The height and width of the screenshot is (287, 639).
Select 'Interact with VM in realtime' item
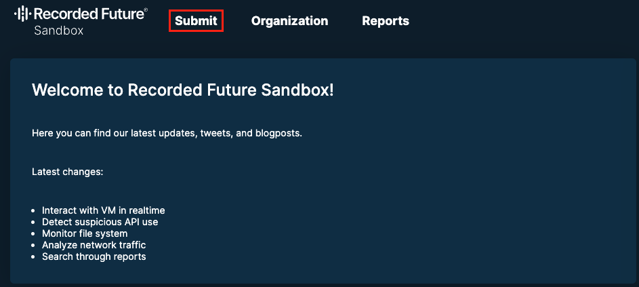[x=103, y=210]
